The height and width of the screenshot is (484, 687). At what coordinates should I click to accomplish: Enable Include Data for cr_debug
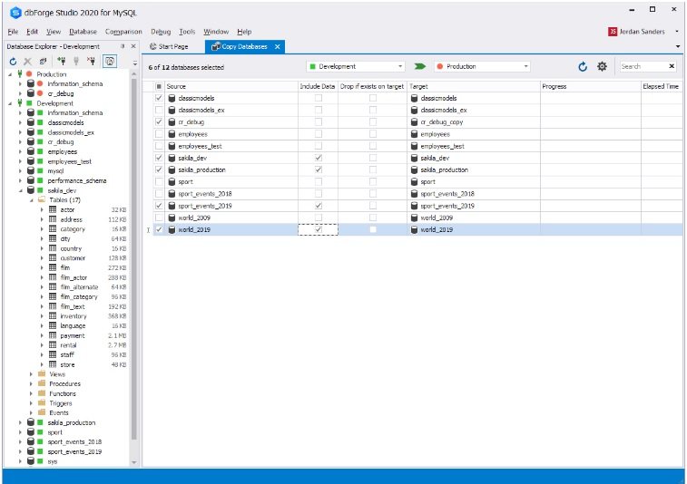point(318,121)
